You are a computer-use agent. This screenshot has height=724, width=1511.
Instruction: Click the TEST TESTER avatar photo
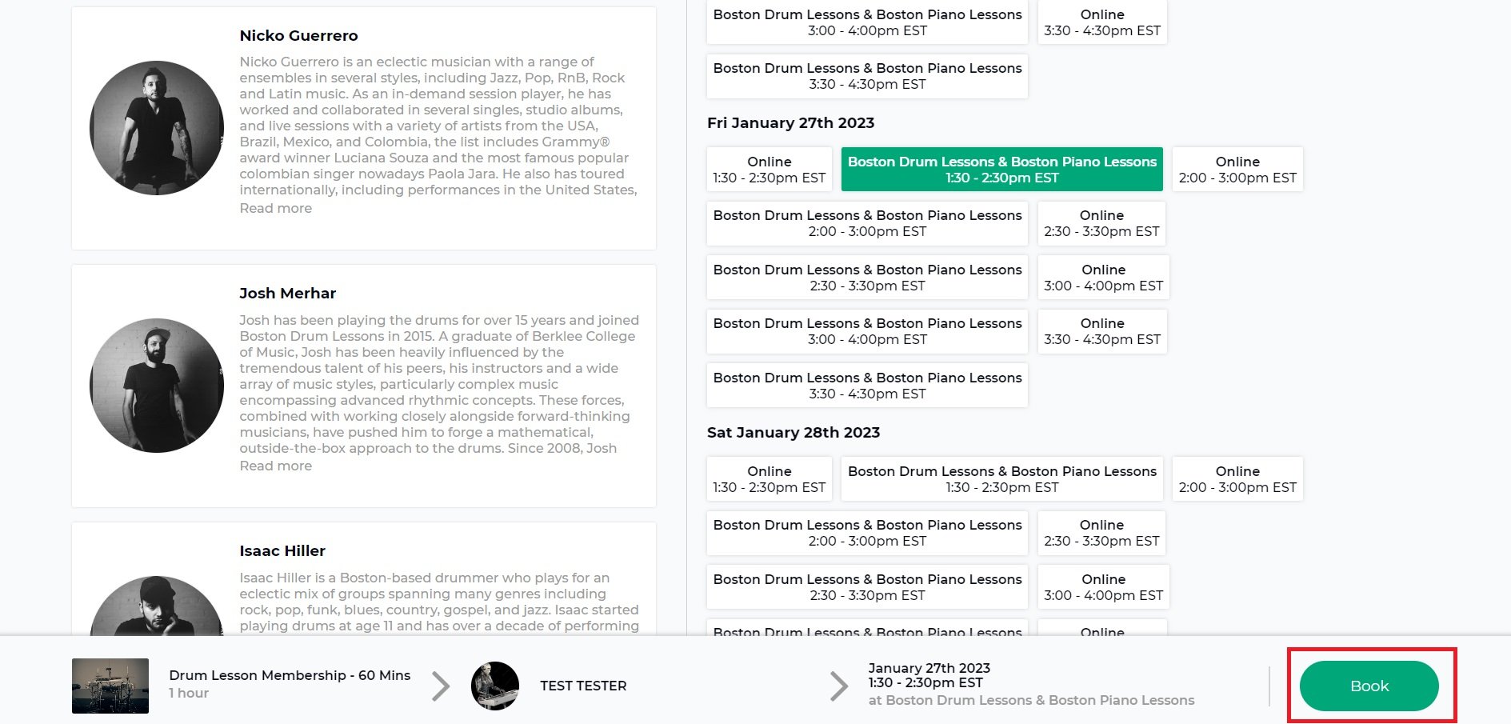tap(495, 686)
